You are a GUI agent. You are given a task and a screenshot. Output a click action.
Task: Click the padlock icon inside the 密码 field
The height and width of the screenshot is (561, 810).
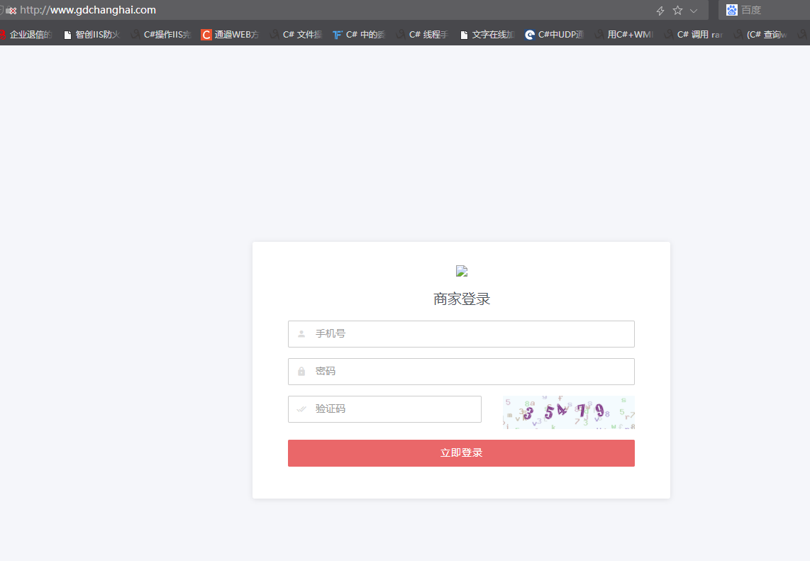tap(300, 371)
